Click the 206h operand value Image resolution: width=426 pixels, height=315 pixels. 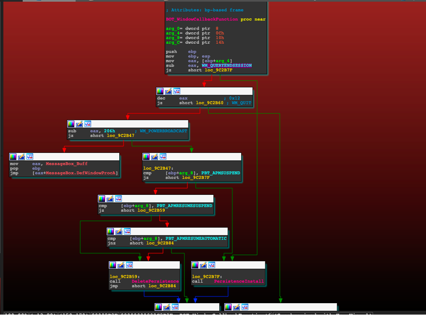(x=110, y=131)
